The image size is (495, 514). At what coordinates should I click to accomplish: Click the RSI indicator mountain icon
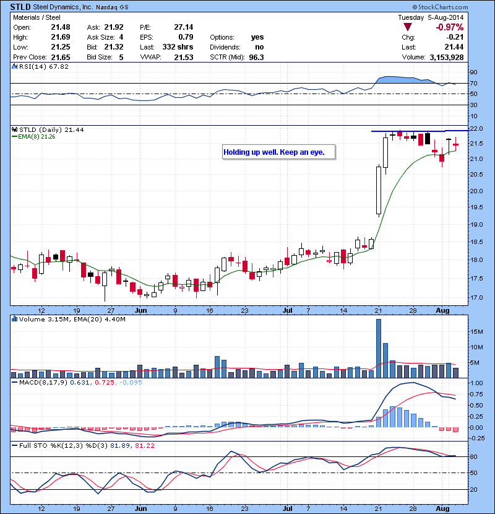pos(14,66)
